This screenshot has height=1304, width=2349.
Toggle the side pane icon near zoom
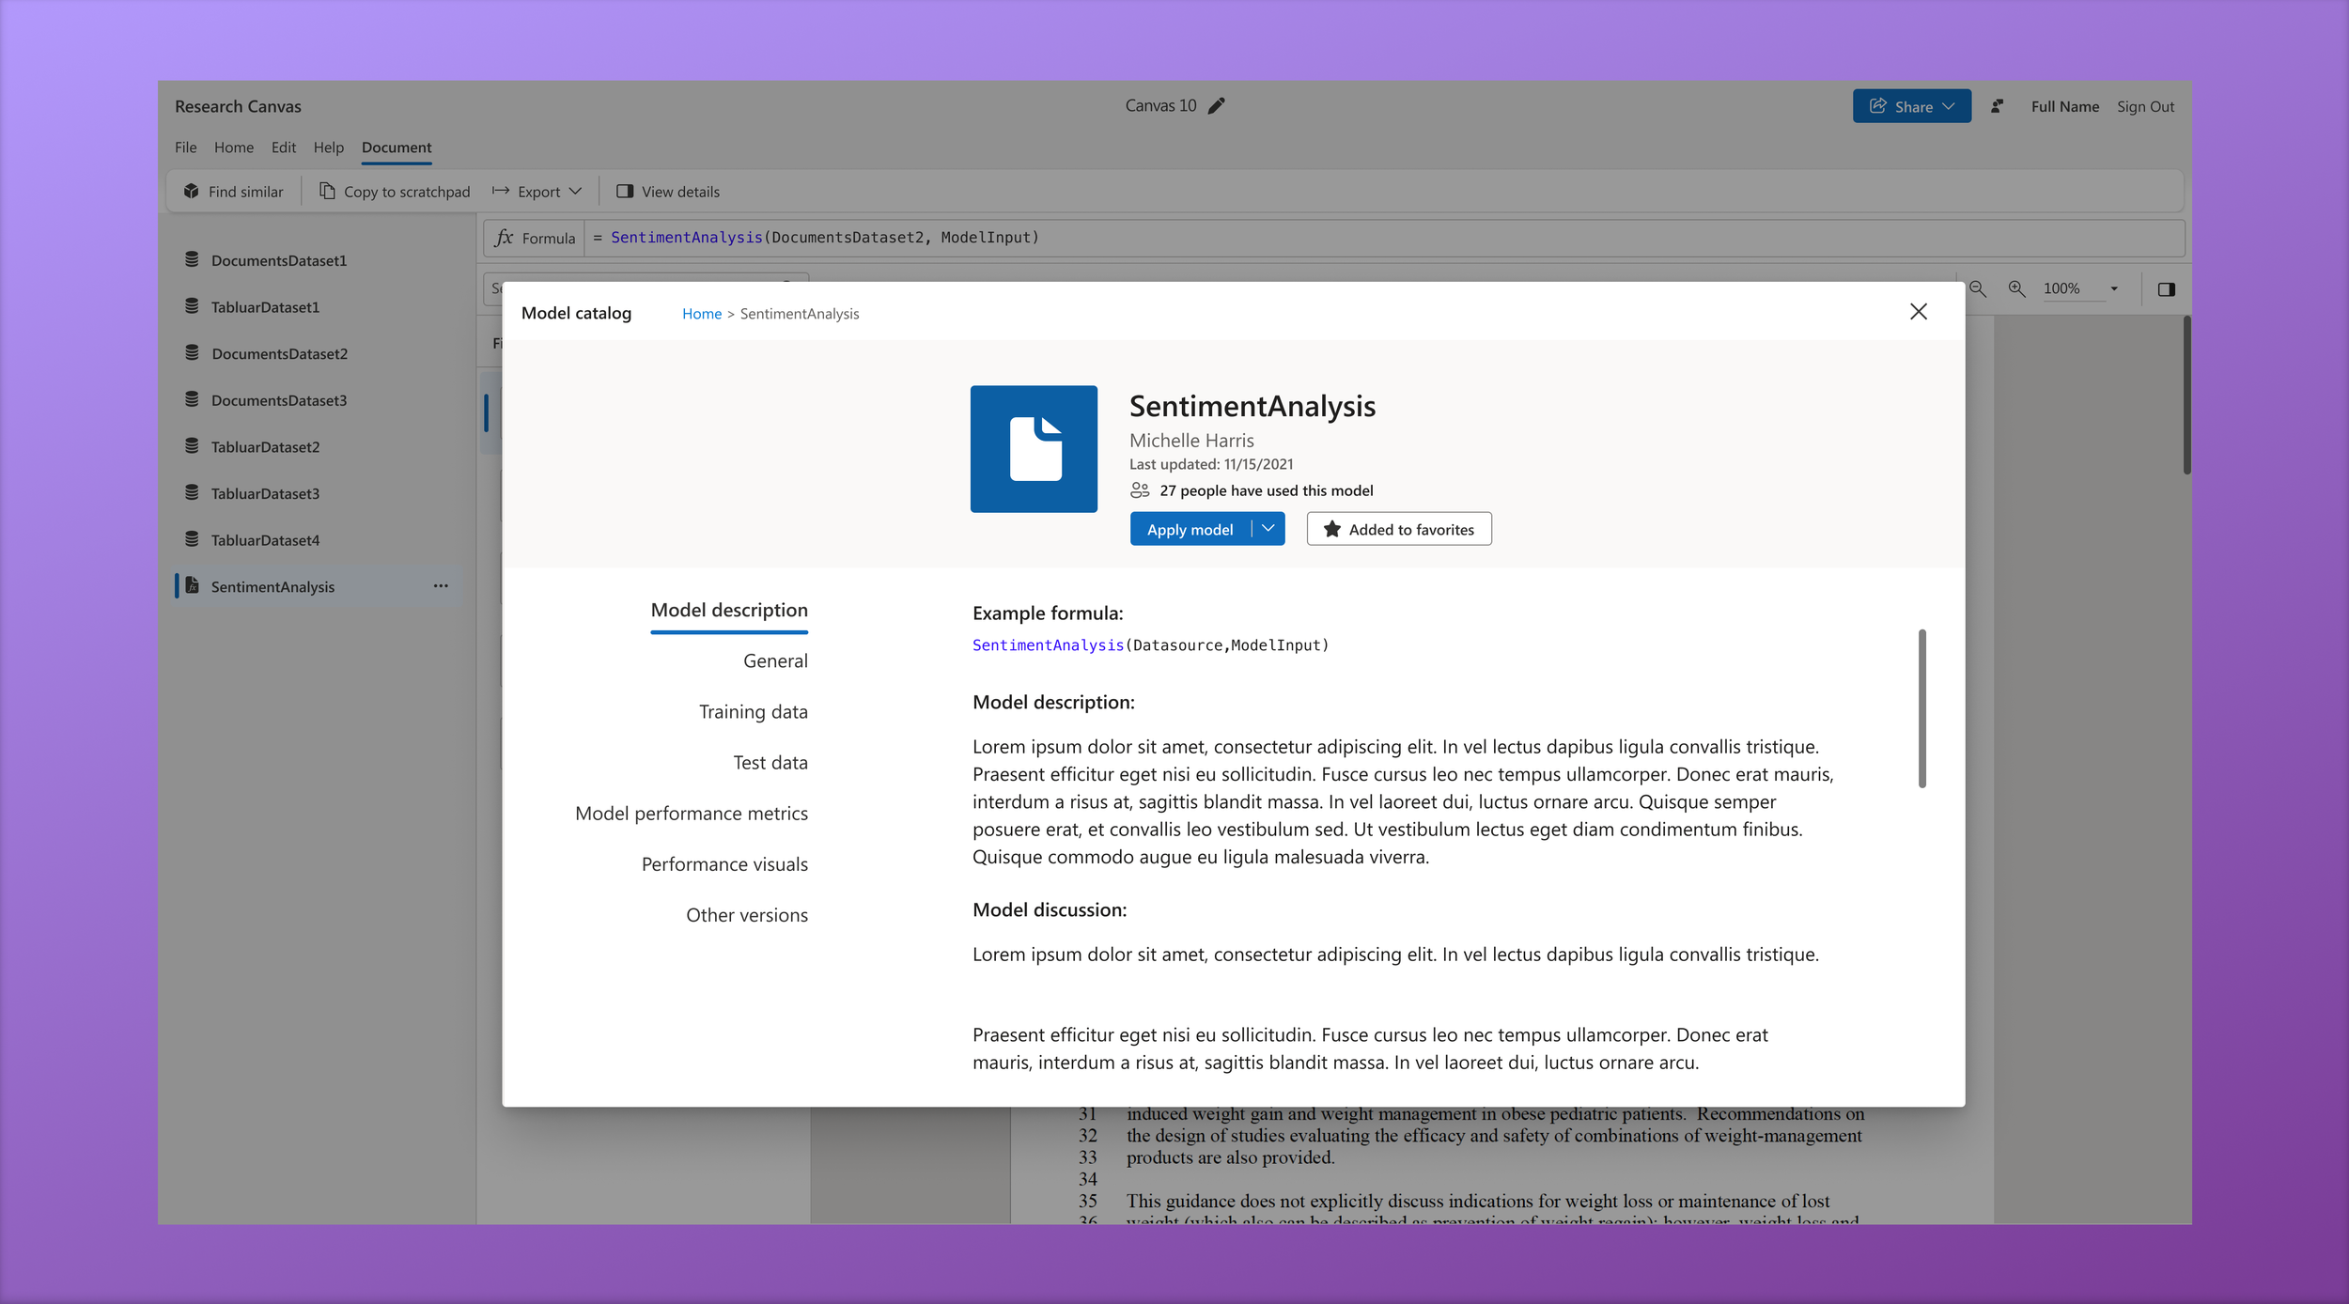click(x=2166, y=289)
